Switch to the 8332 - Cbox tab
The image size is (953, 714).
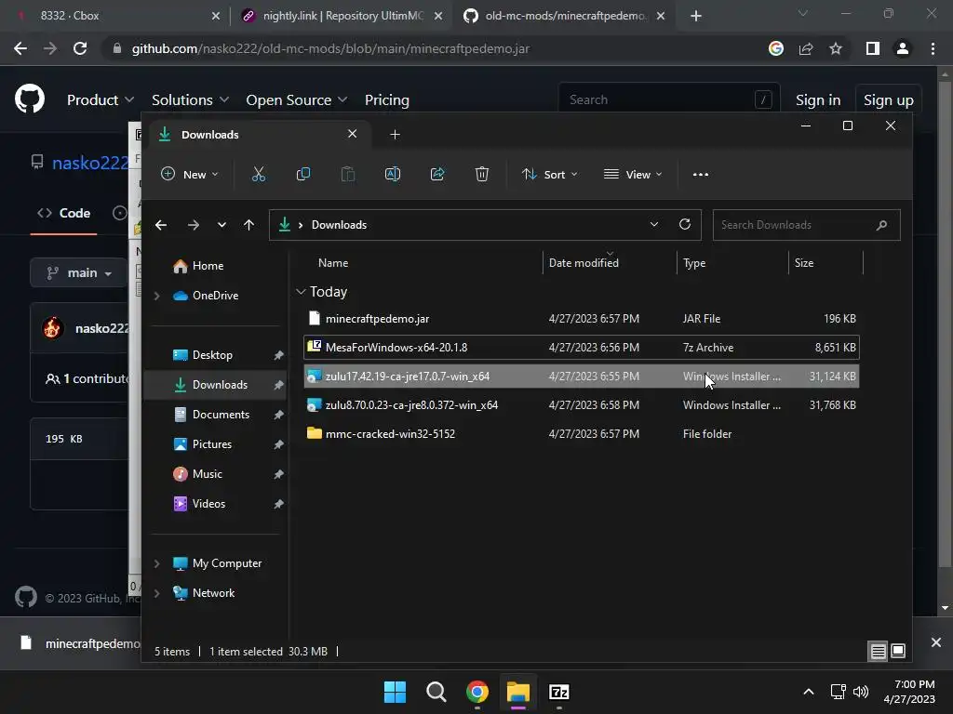click(x=115, y=16)
